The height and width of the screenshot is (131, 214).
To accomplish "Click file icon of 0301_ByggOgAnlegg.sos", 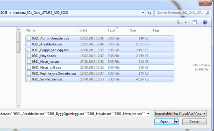I will (29, 50).
